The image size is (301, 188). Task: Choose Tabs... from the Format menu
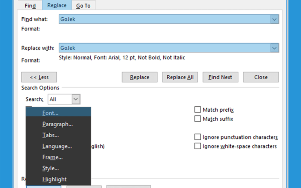click(58, 135)
